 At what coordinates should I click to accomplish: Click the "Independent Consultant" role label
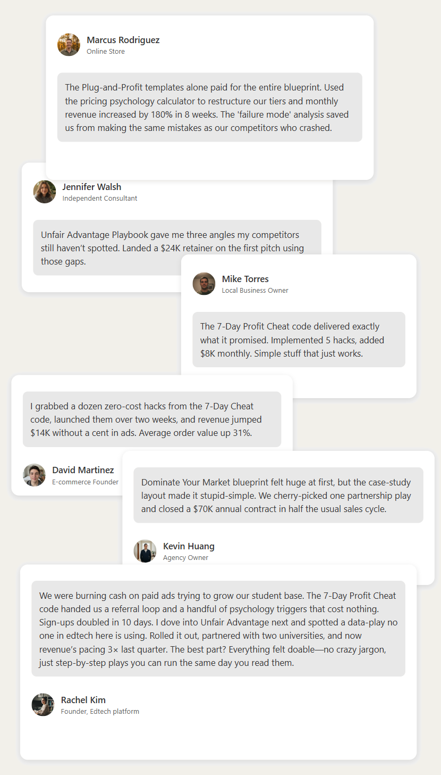[x=99, y=198]
